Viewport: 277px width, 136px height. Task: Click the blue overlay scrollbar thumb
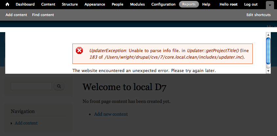coord(268,51)
